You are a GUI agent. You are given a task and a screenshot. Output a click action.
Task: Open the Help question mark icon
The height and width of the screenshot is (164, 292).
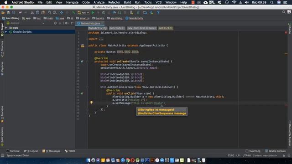158,12
